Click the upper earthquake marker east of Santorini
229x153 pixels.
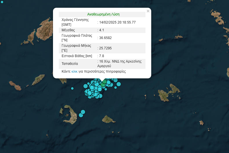83,112
